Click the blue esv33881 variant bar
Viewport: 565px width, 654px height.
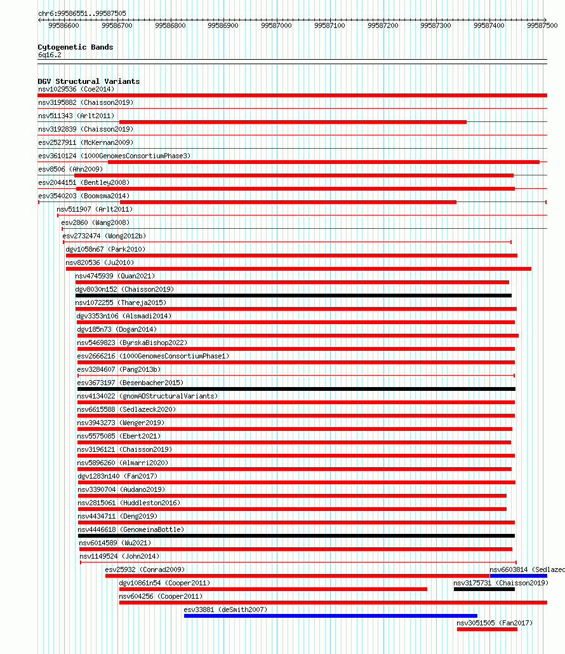pyautogui.click(x=330, y=616)
